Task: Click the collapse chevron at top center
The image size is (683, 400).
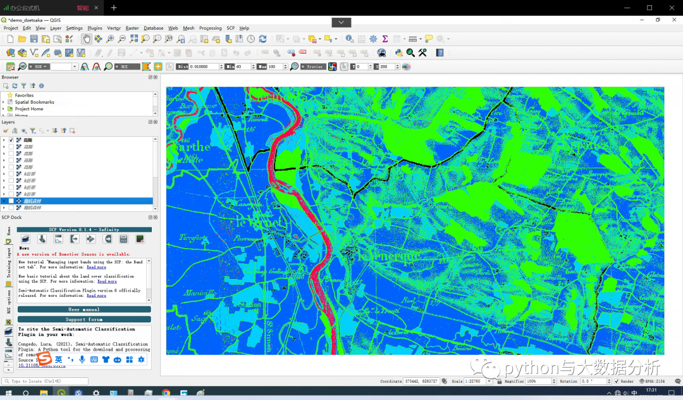Action: pyautogui.click(x=341, y=22)
